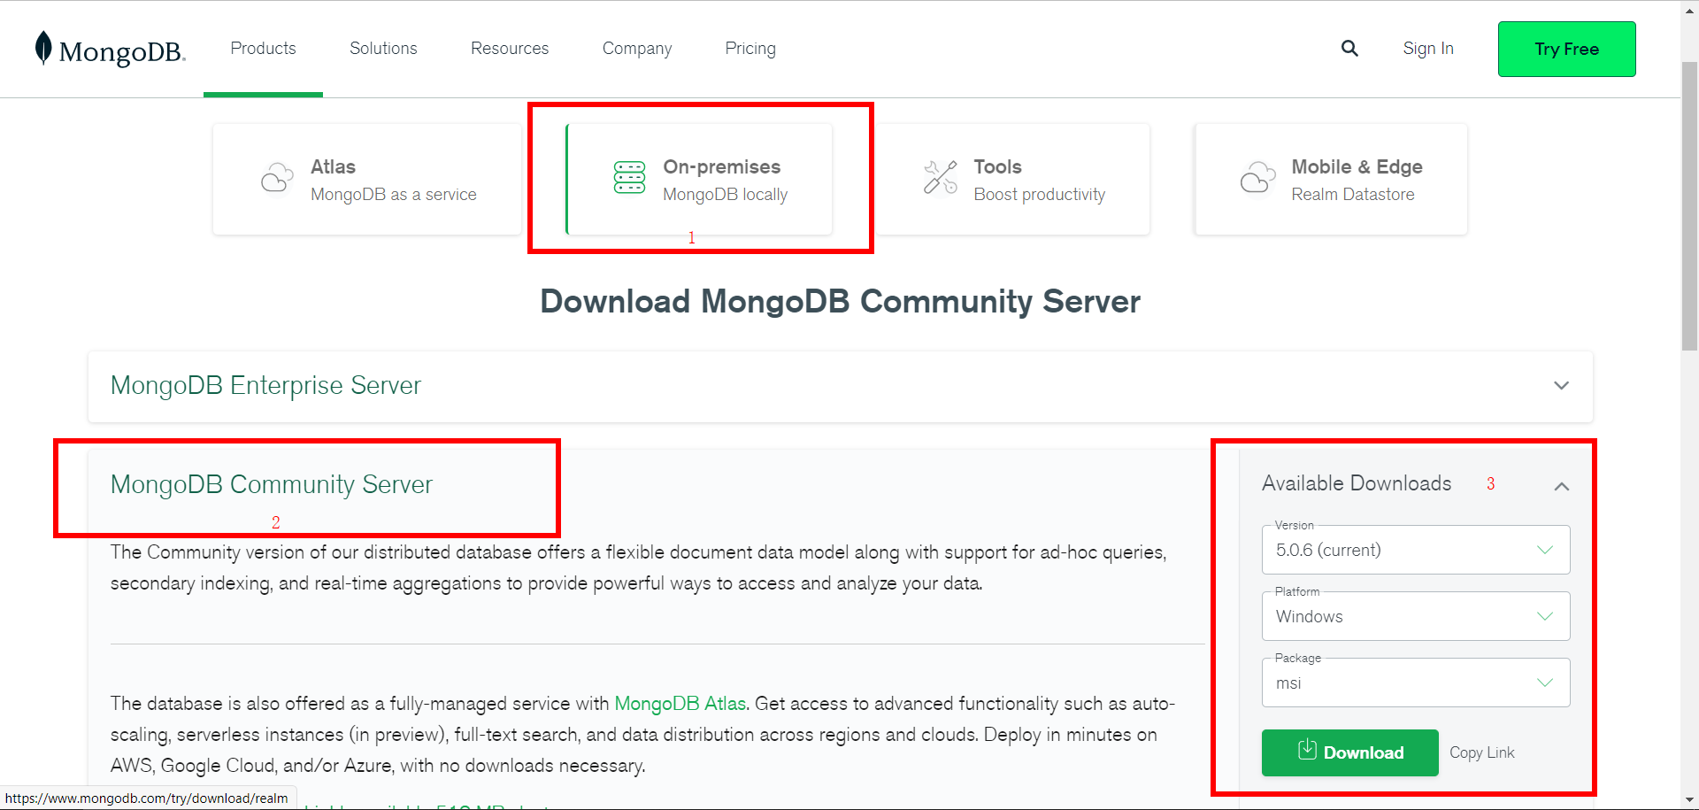Viewport: 1699px width, 810px height.
Task: Open the Platform dropdown showing Windows
Action: [x=1416, y=616]
